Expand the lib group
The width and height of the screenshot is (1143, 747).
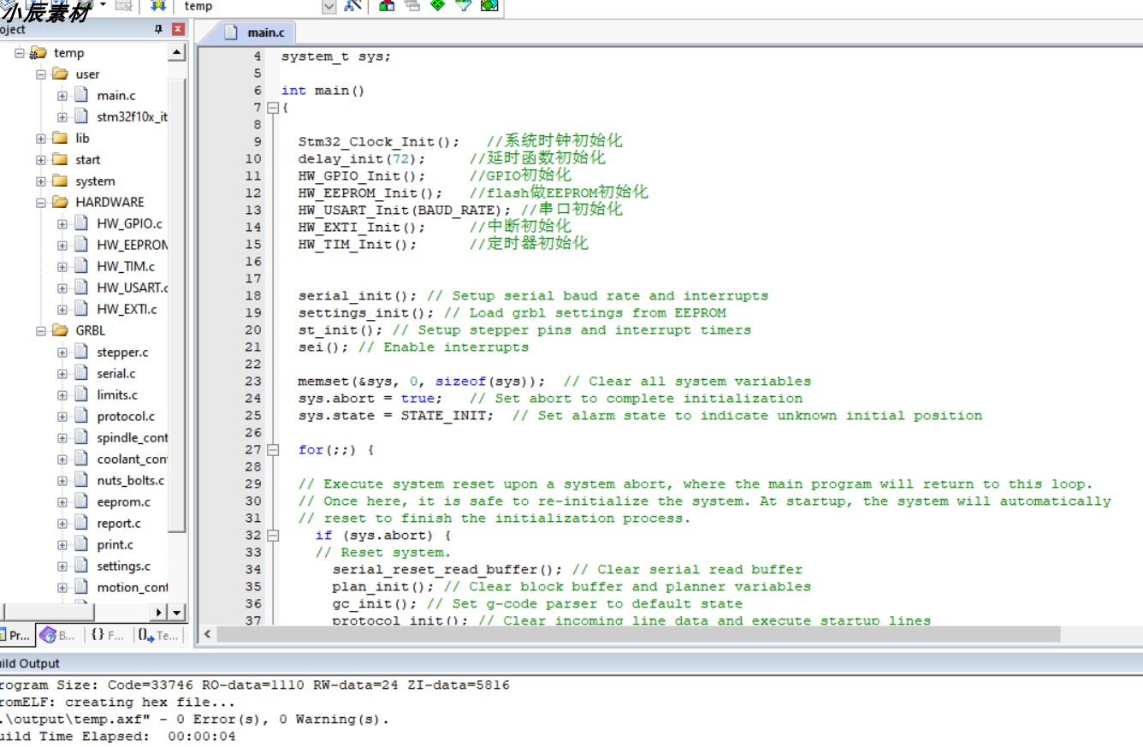click(x=40, y=139)
